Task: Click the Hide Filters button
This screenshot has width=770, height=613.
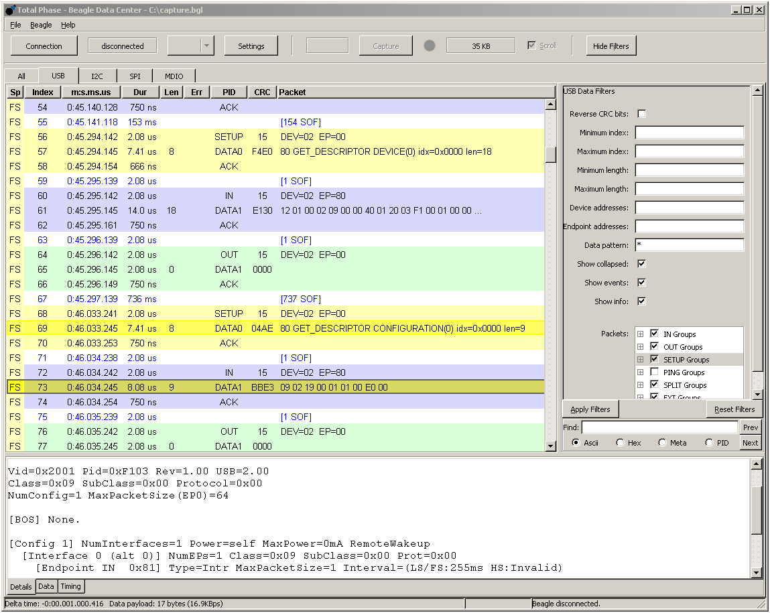Action: 611,46
